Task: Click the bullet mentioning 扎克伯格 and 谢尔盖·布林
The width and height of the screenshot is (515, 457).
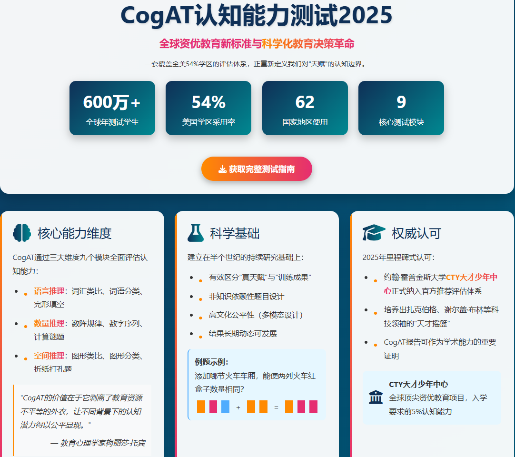Action: tap(441, 317)
